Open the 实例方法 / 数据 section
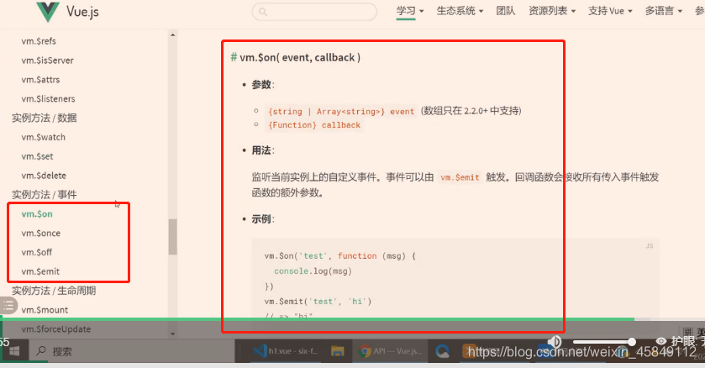This screenshot has width=705, height=368. 44,118
